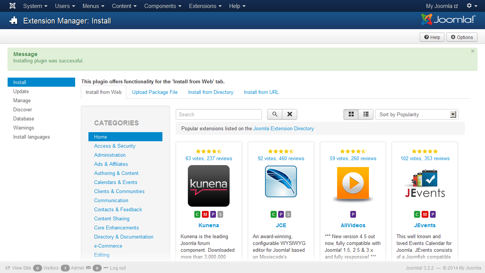Viewport: 485px width, 273px height.
Task: Open Install languages in the sidebar
Action: 41,137
